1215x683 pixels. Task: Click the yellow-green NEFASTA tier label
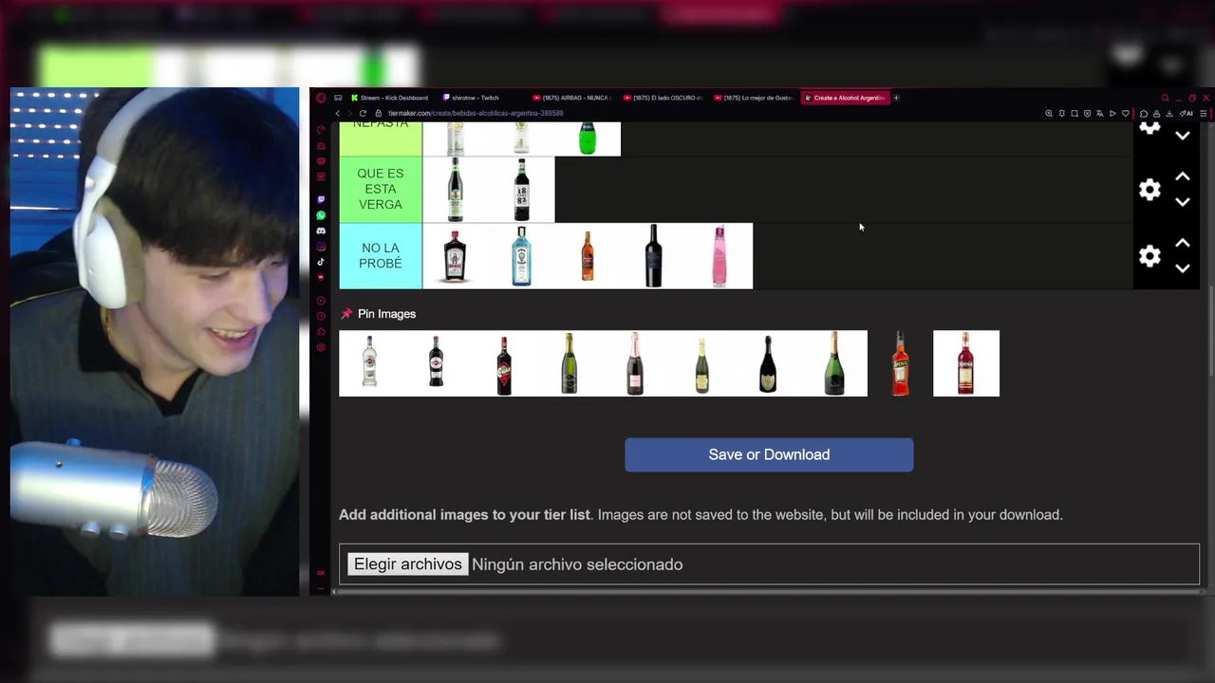click(x=381, y=138)
